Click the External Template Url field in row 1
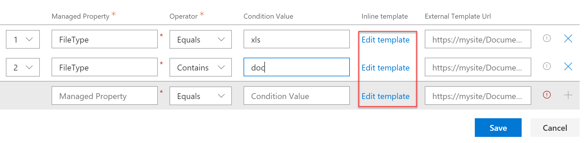Screen dimensions: 584x143 click(x=478, y=39)
